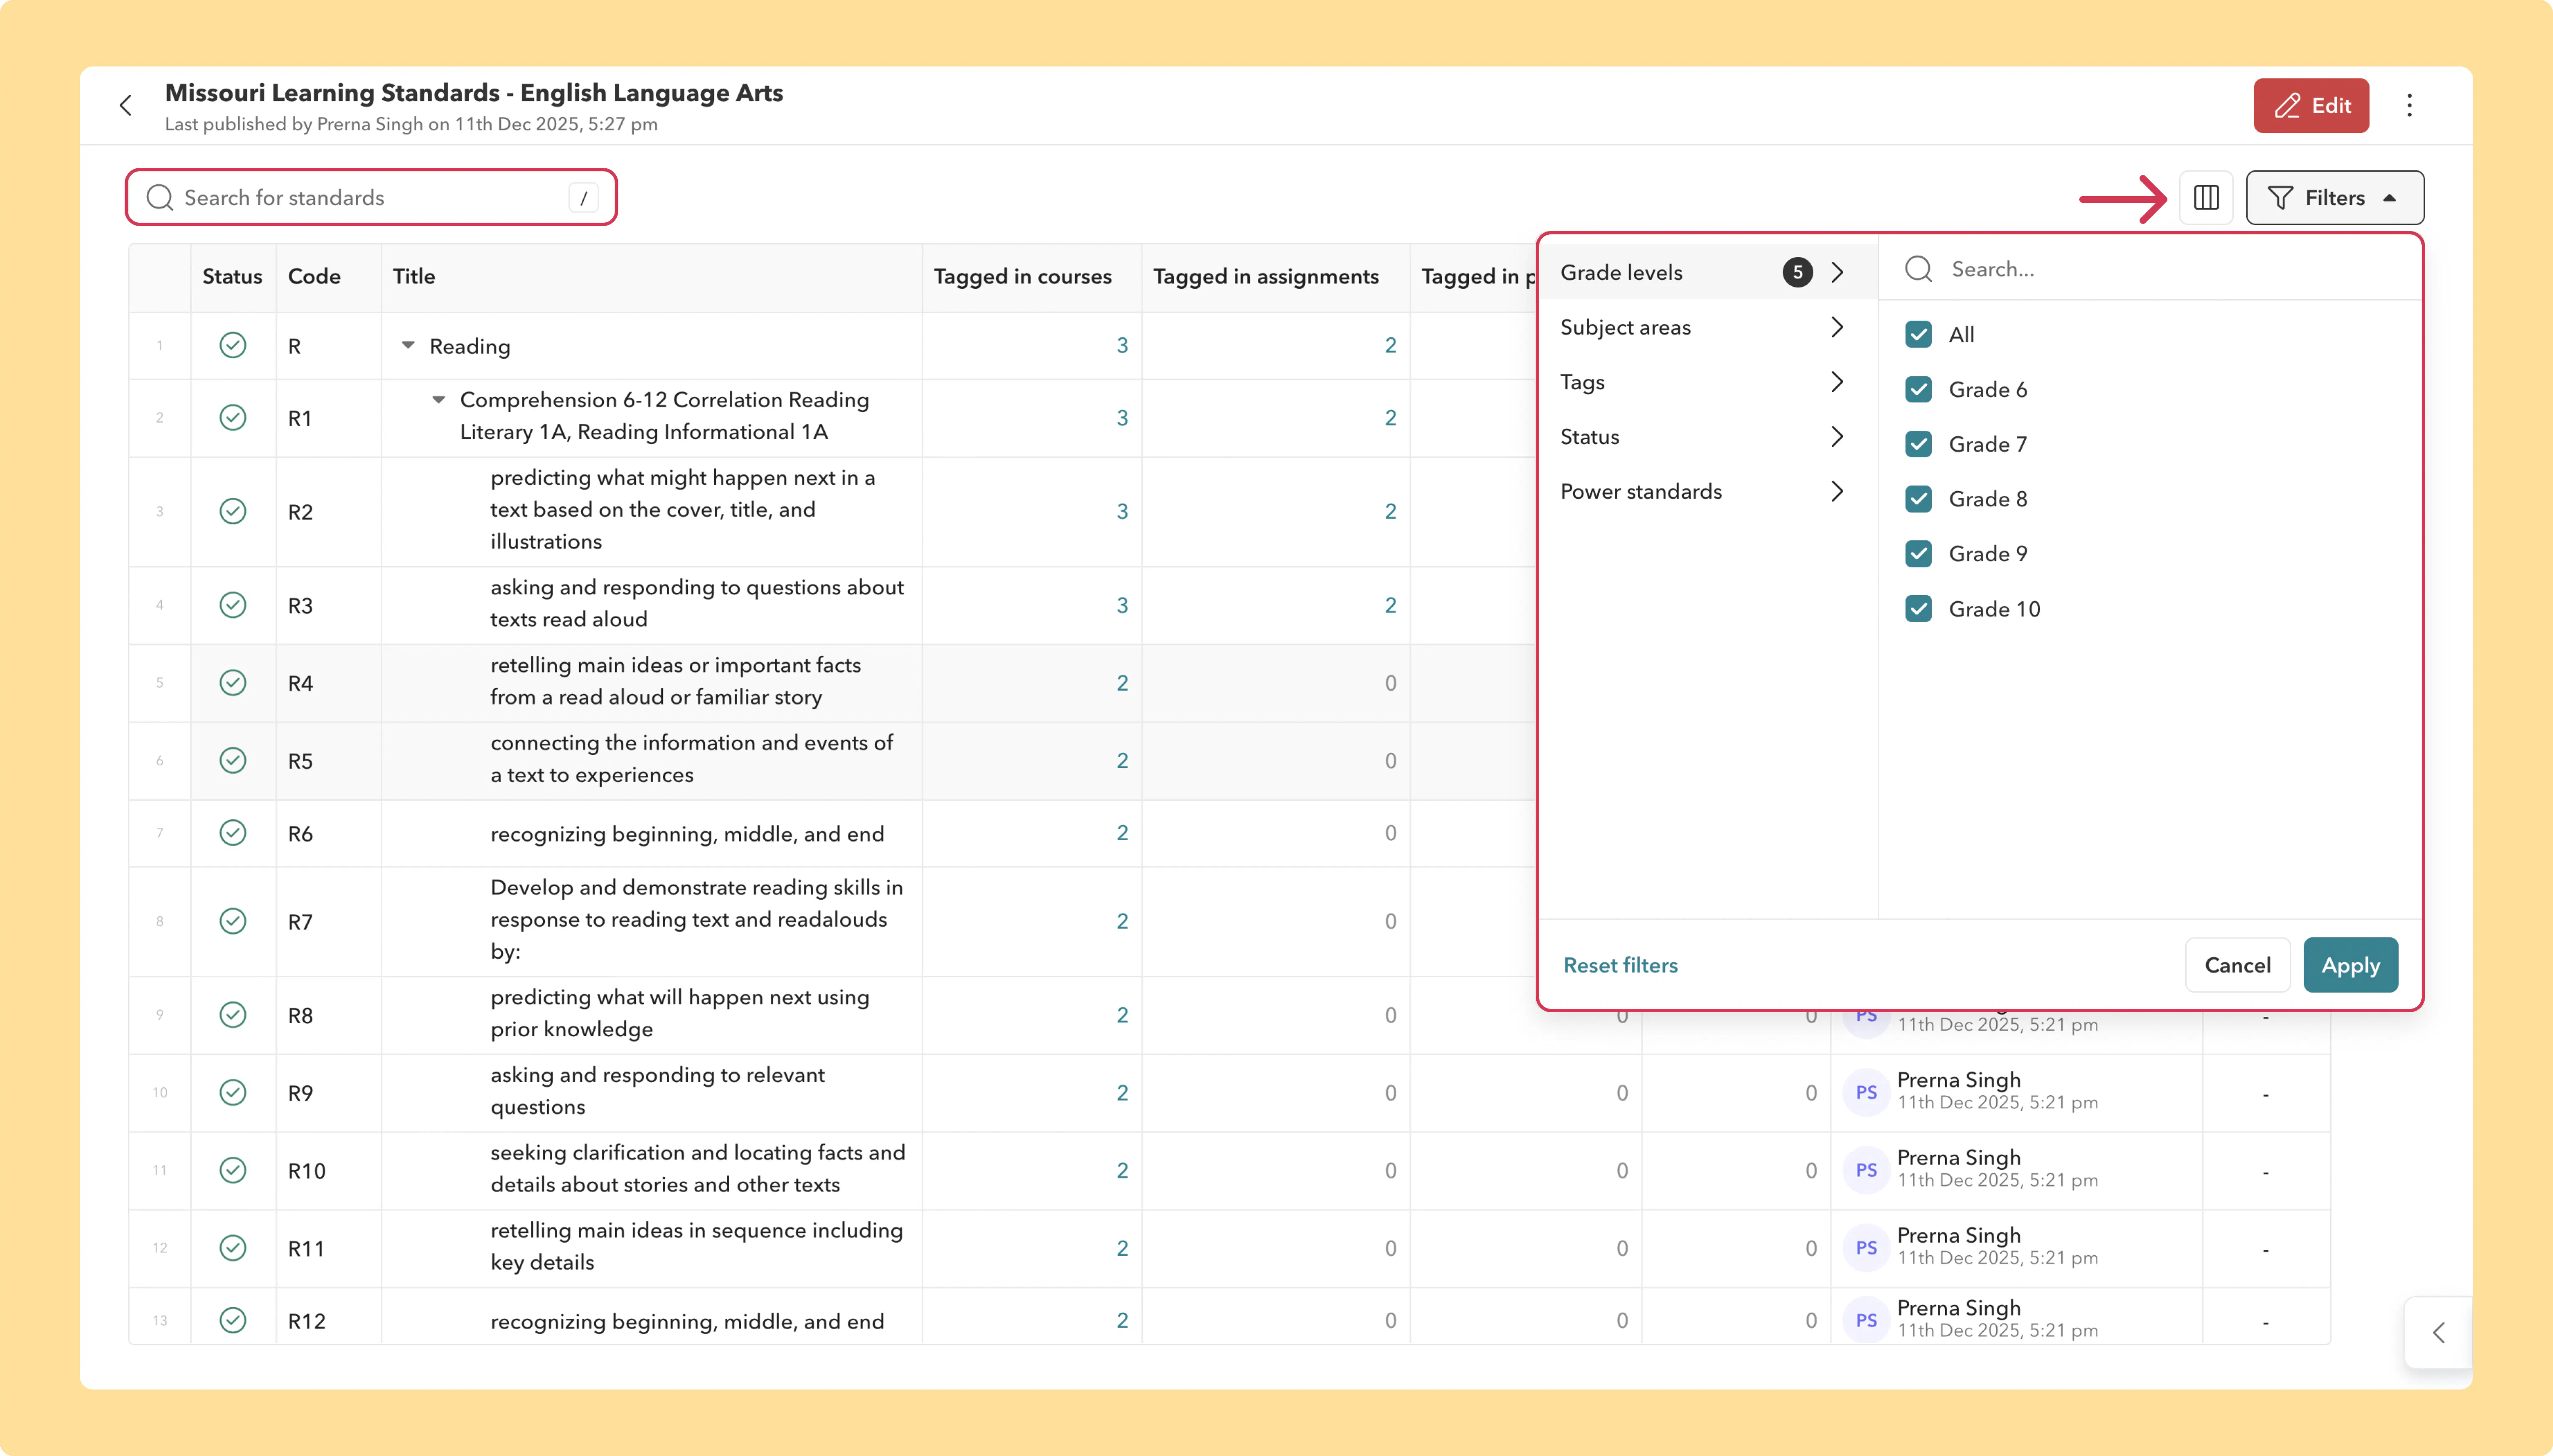Click the PS avatar in the R9 row
The height and width of the screenshot is (1456, 2553).
point(1866,1092)
